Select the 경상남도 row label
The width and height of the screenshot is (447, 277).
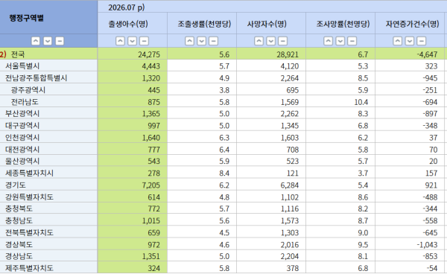click(19, 256)
